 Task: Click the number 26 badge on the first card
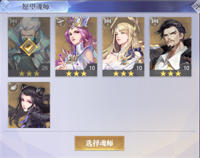pyautogui.click(x=45, y=68)
